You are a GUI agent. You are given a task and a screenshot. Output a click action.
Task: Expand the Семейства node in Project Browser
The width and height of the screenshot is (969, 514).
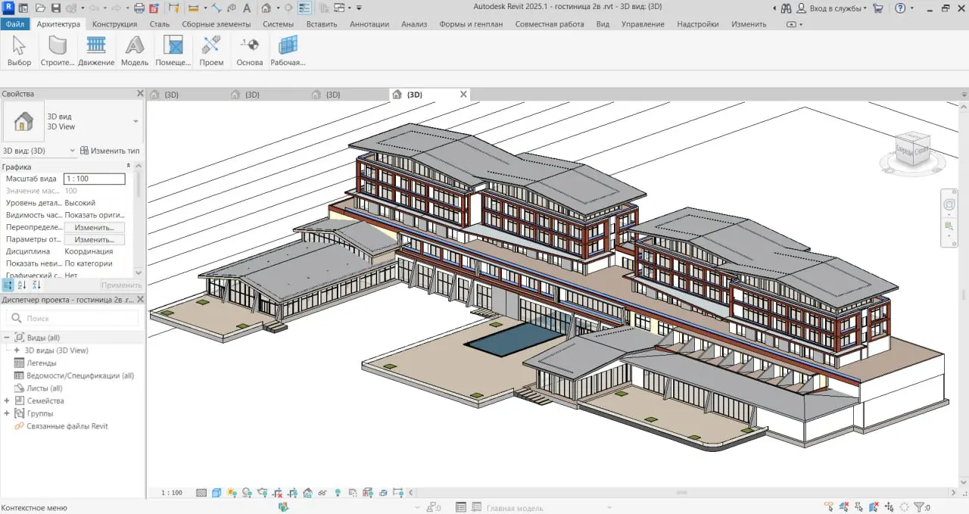click(8, 400)
